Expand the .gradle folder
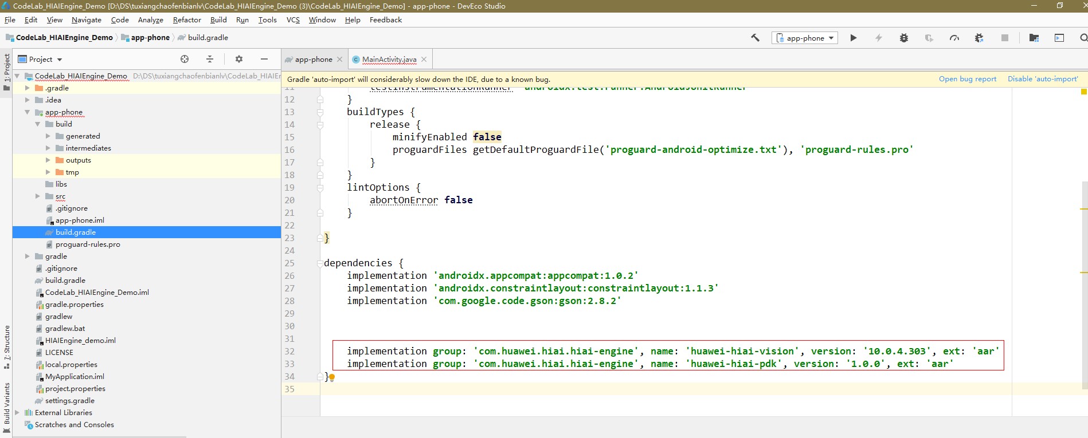The height and width of the screenshot is (438, 1088). coord(28,88)
